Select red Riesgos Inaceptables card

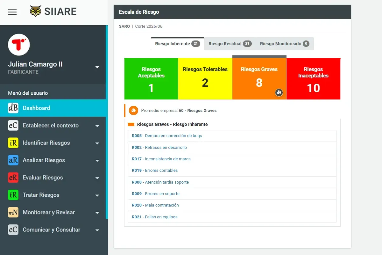[314, 79]
